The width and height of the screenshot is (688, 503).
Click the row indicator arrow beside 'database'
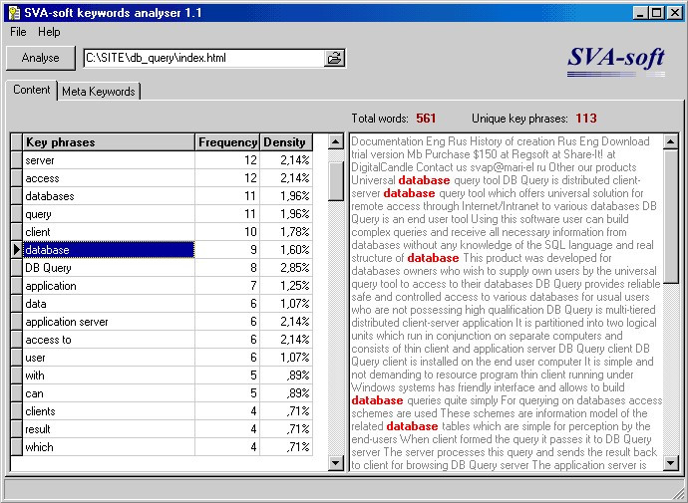tap(17, 250)
